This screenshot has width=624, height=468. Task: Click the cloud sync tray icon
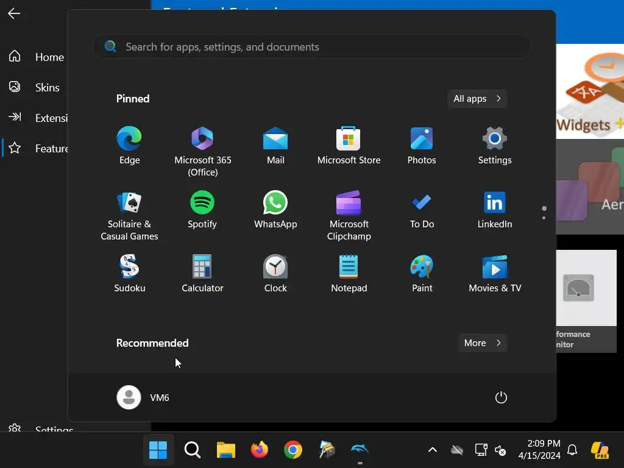(457, 450)
